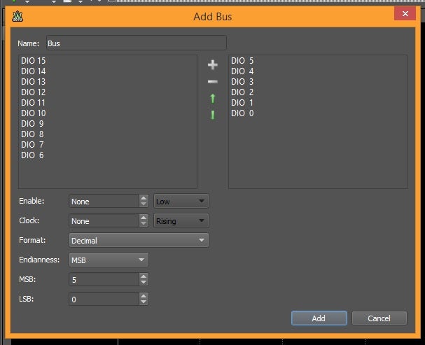Click the minus icon to remove signal

click(x=213, y=82)
